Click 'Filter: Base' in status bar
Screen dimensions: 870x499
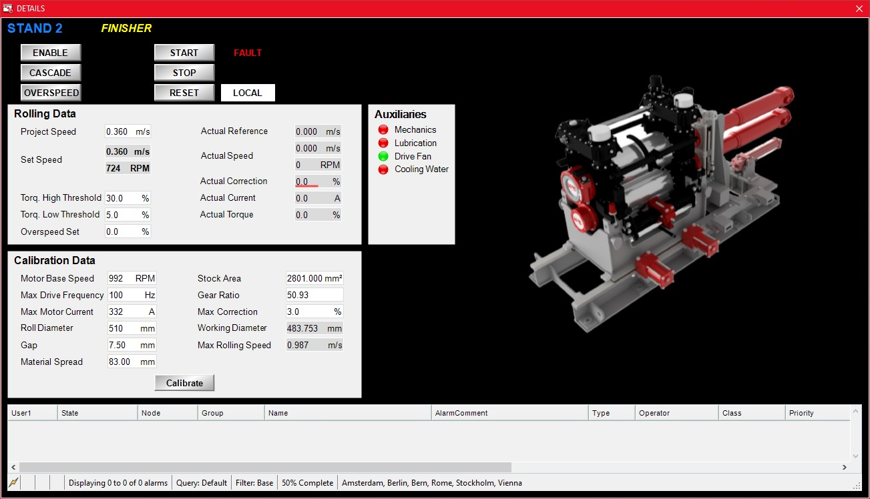tap(254, 482)
